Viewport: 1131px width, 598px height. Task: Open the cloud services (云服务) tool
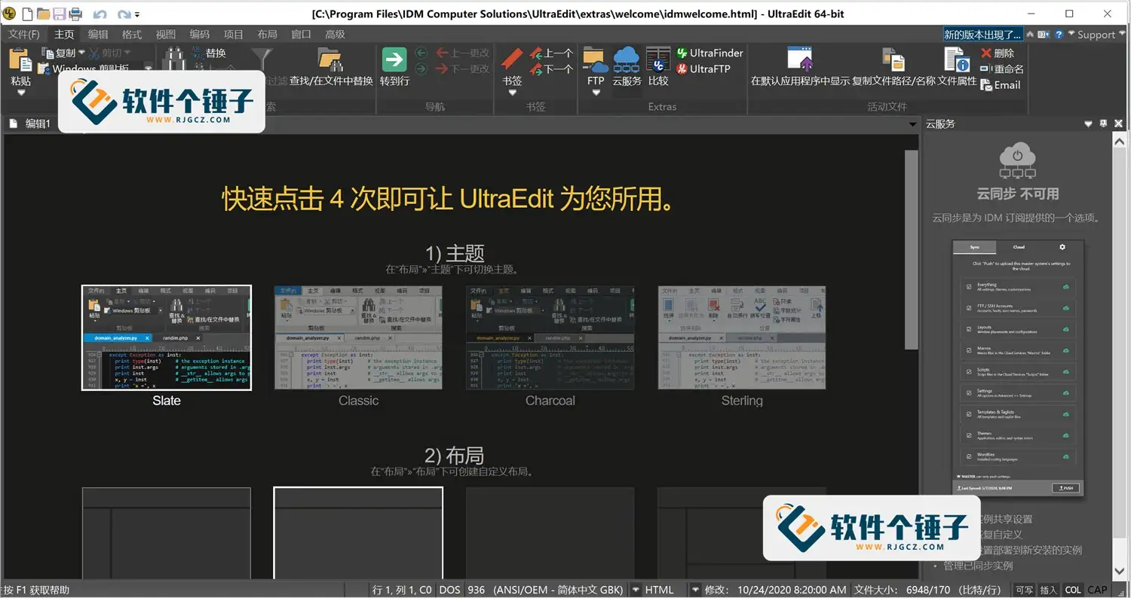coord(627,59)
